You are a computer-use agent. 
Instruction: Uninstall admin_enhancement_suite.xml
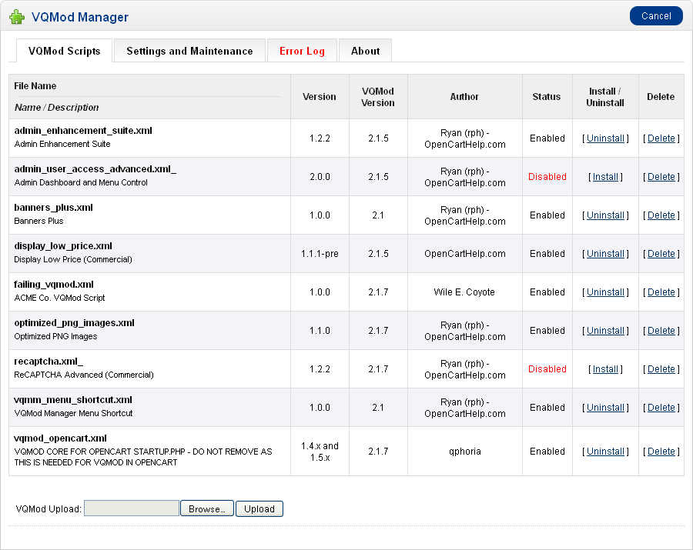(x=605, y=138)
